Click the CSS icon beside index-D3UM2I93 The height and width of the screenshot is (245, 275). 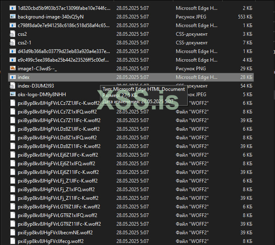(12, 86)
